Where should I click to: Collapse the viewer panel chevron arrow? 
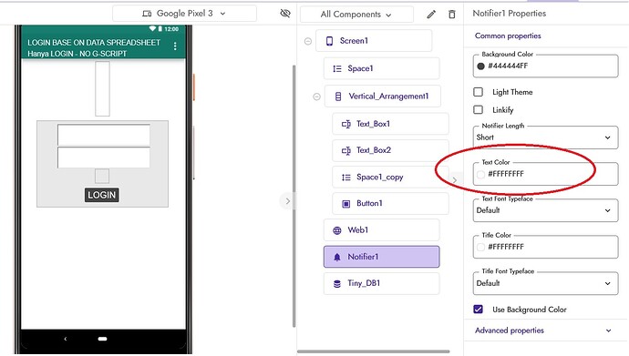(x=287, y=201)
